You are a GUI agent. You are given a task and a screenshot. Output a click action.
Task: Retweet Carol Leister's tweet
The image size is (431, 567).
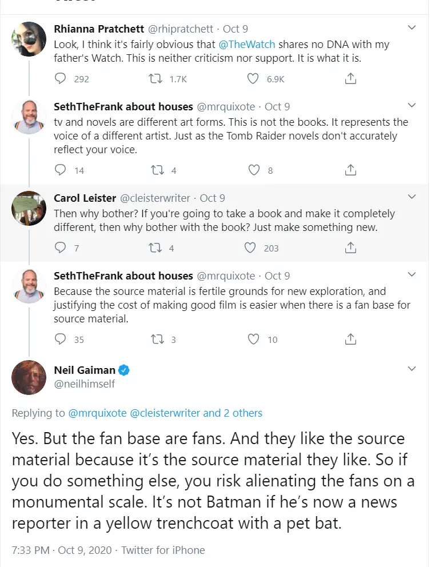[155, 247]
